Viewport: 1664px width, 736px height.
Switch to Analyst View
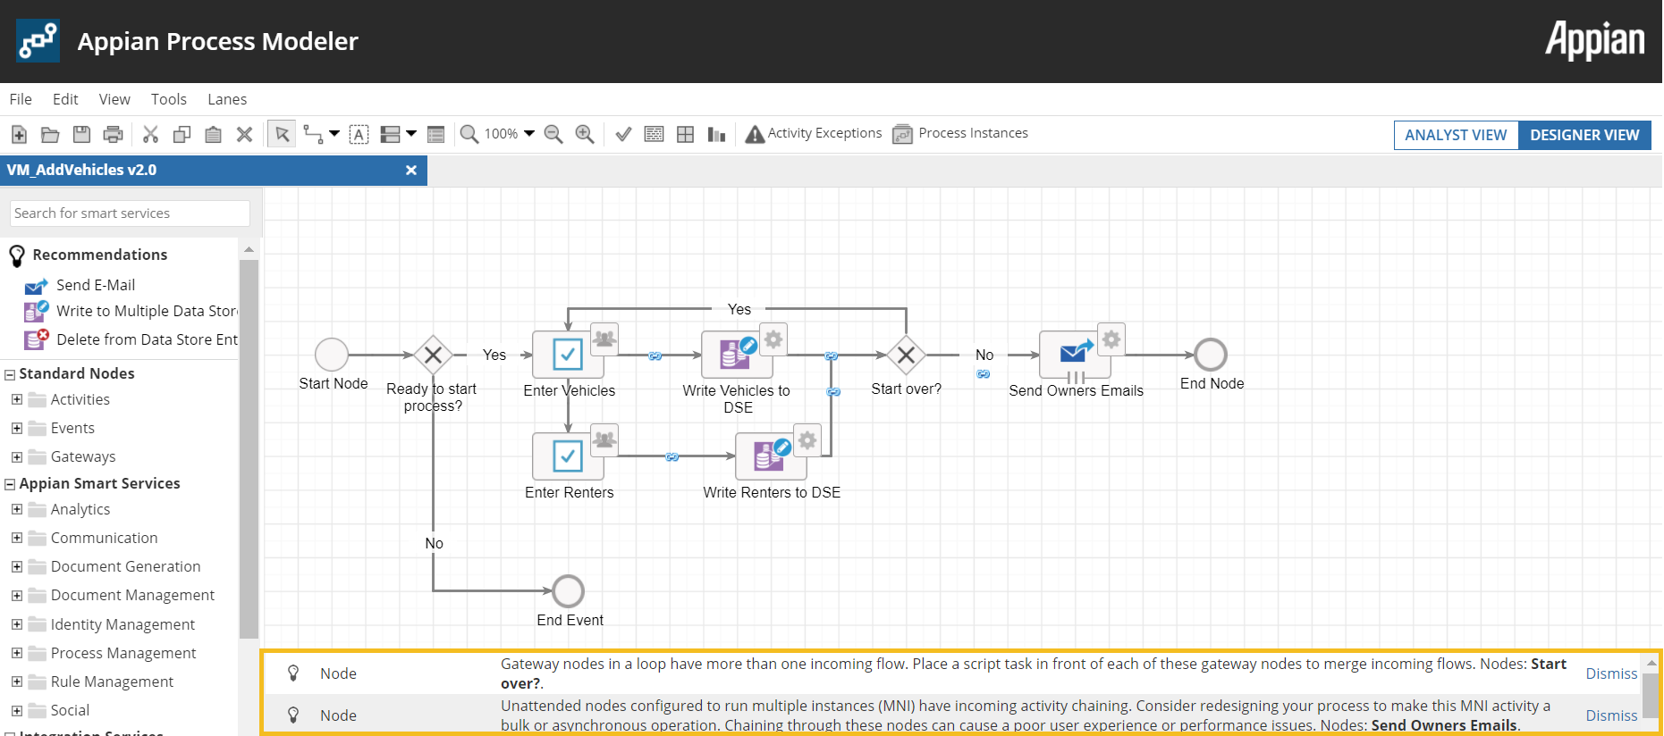tap(1456, 135)
